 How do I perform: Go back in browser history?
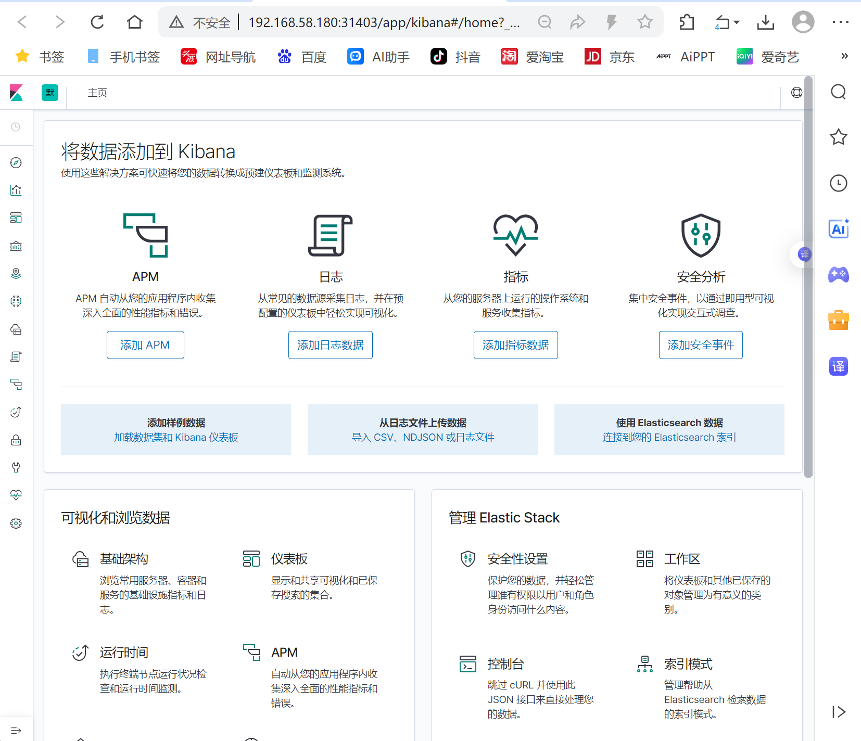click(22, 22)
